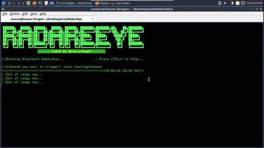Click the blue desktop launcher icon

coord(52,3)
